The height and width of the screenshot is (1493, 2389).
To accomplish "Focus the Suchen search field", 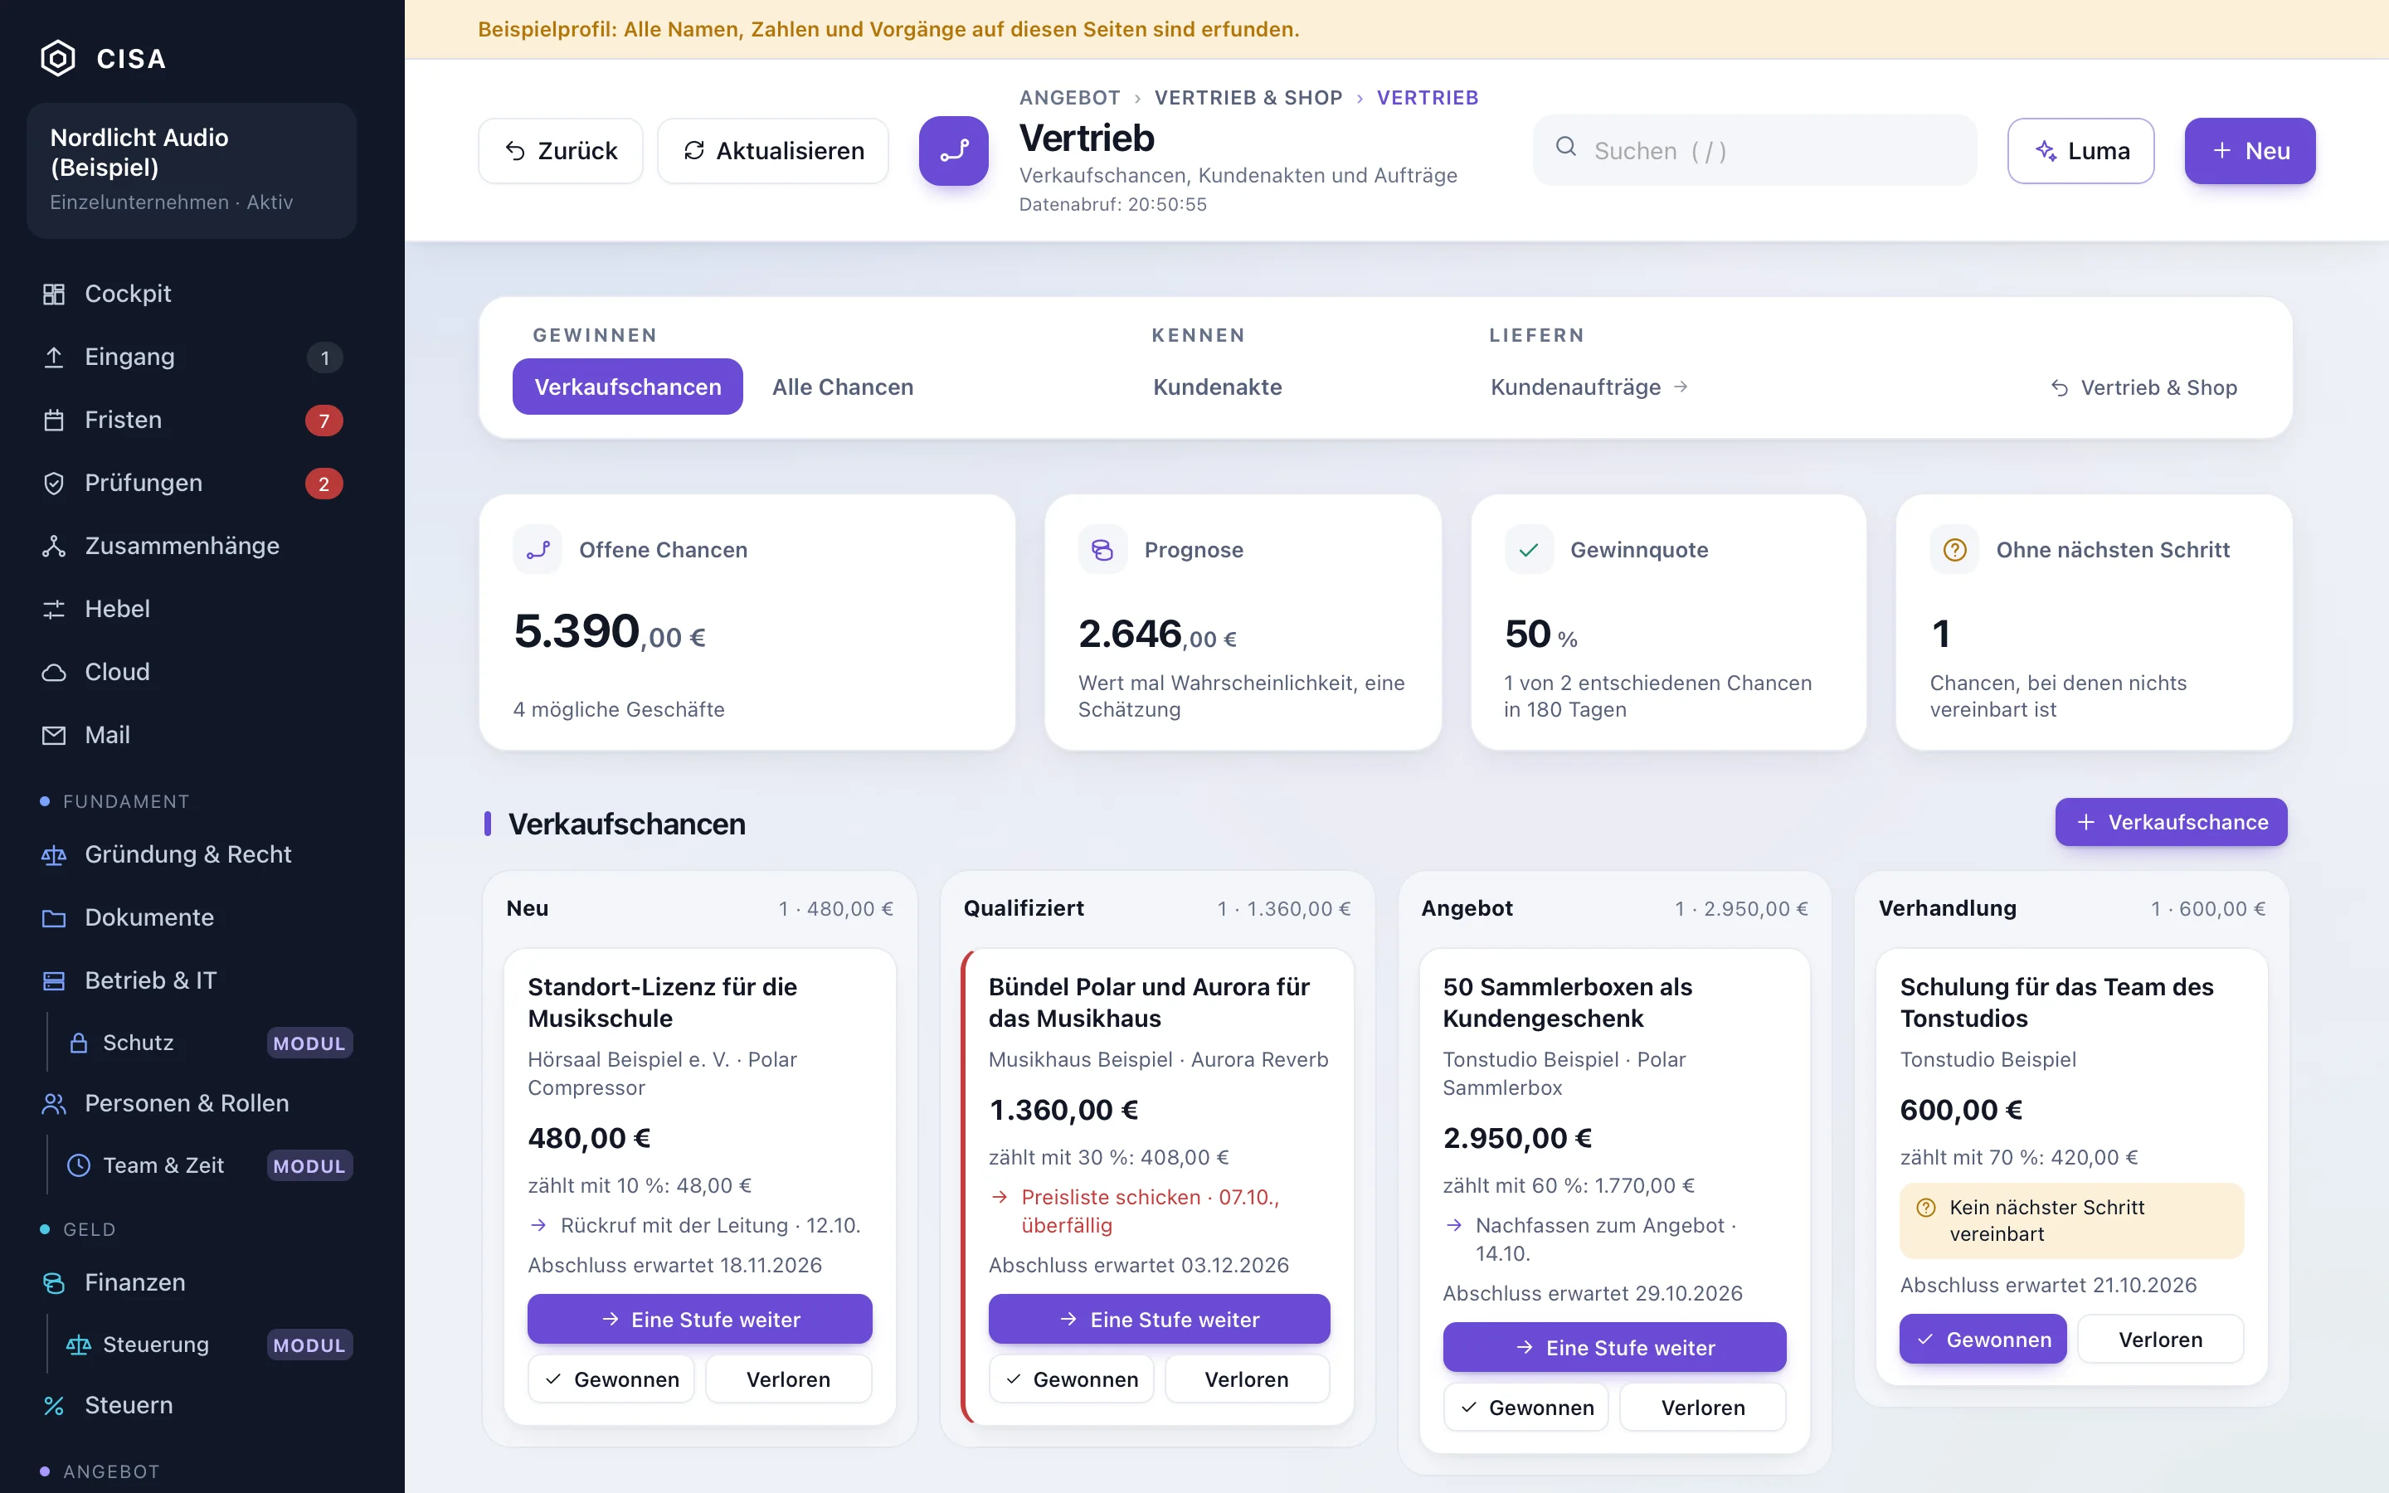I will pos(1754,150).
